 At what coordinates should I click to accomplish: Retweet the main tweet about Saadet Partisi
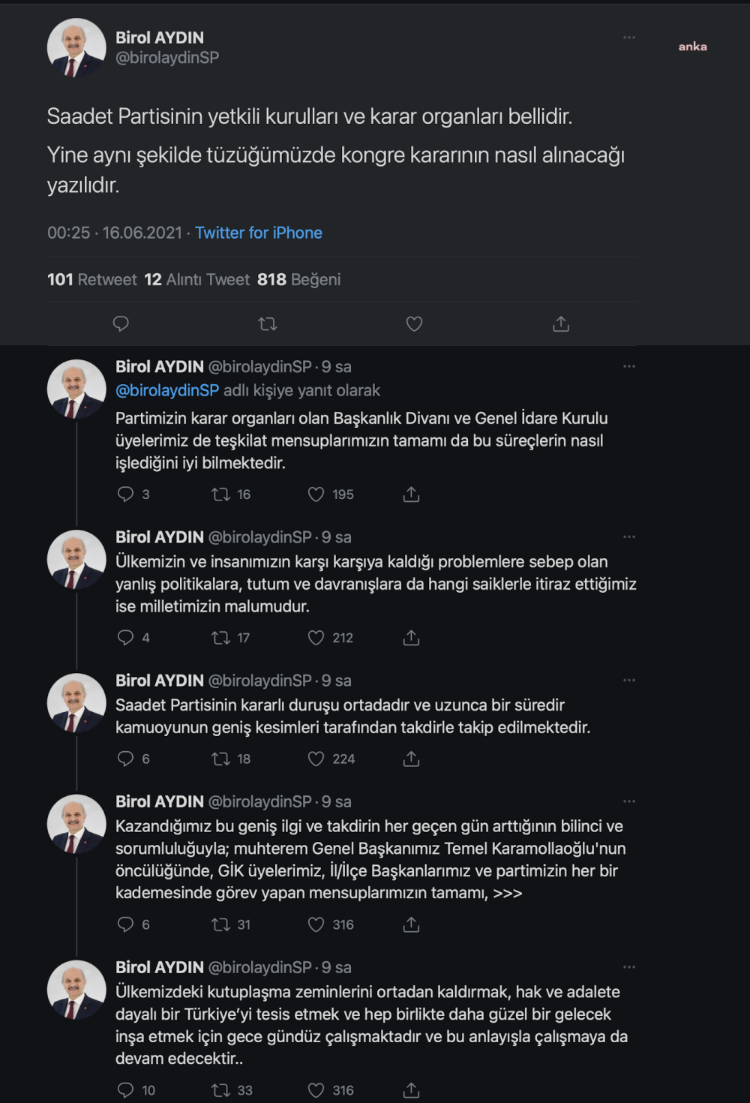[x=267, y=324]
